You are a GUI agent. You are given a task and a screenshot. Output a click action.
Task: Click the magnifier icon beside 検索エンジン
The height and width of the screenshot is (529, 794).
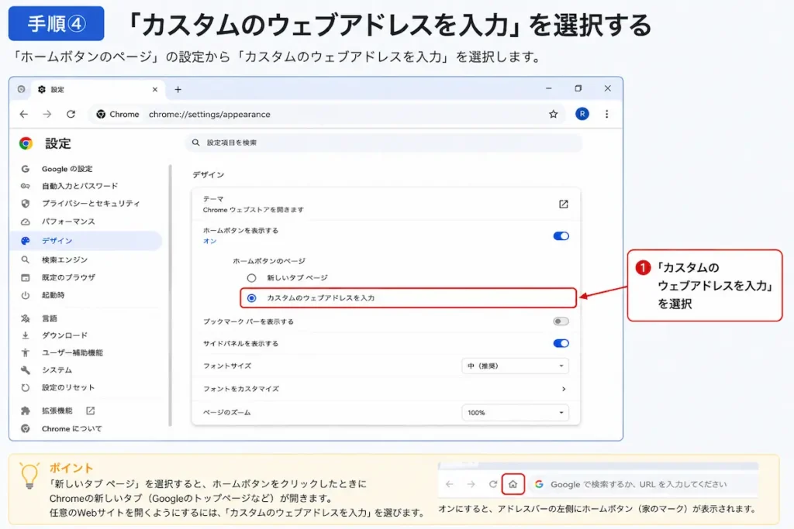point(26,260)
